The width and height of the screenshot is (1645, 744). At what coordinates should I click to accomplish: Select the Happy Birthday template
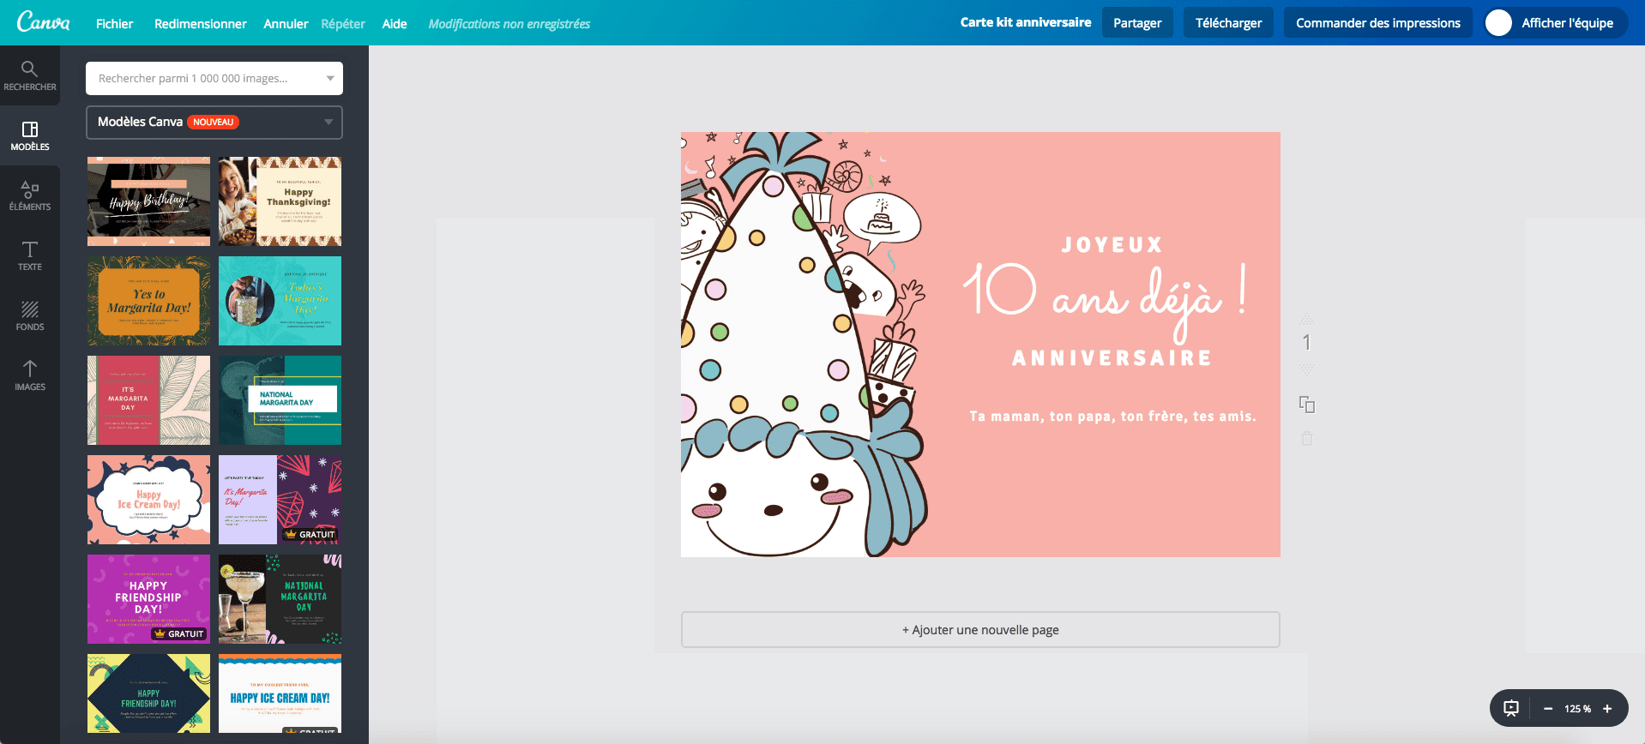(148, 201)
